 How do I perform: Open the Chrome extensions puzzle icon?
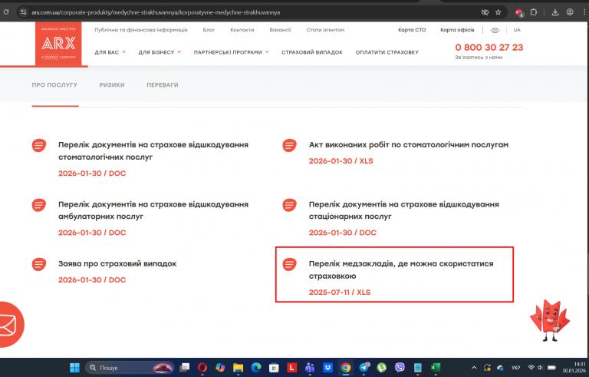tap(534, 12)
